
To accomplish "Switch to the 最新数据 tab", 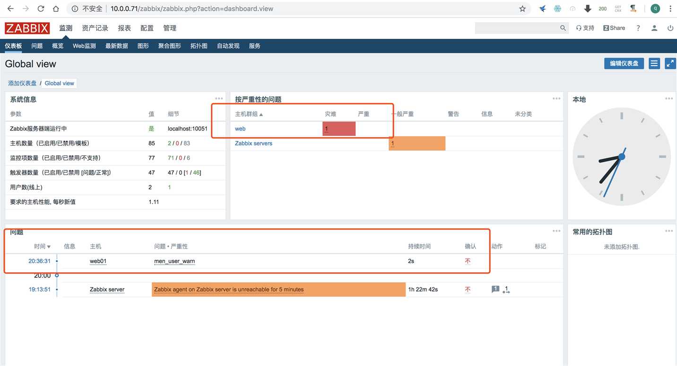I will tap(116, 46).
